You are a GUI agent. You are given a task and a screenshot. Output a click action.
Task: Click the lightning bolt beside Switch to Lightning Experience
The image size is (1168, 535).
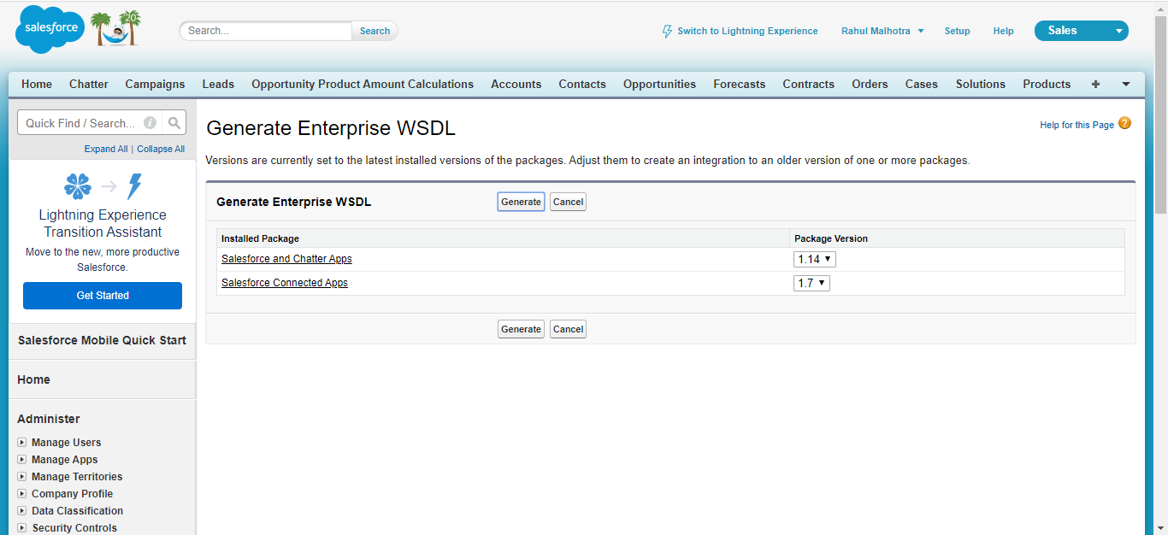(666, 31)
